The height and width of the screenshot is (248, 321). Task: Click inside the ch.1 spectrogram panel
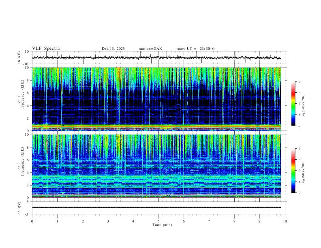(156, 99)
